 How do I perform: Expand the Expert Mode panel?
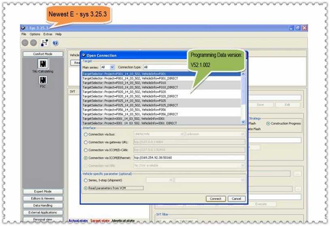point(43,192)
